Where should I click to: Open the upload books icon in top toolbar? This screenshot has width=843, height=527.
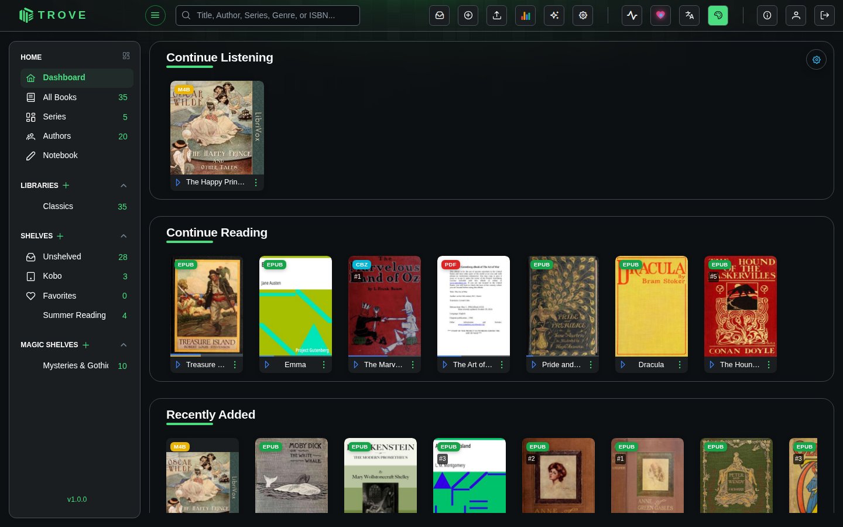point(497,16)
